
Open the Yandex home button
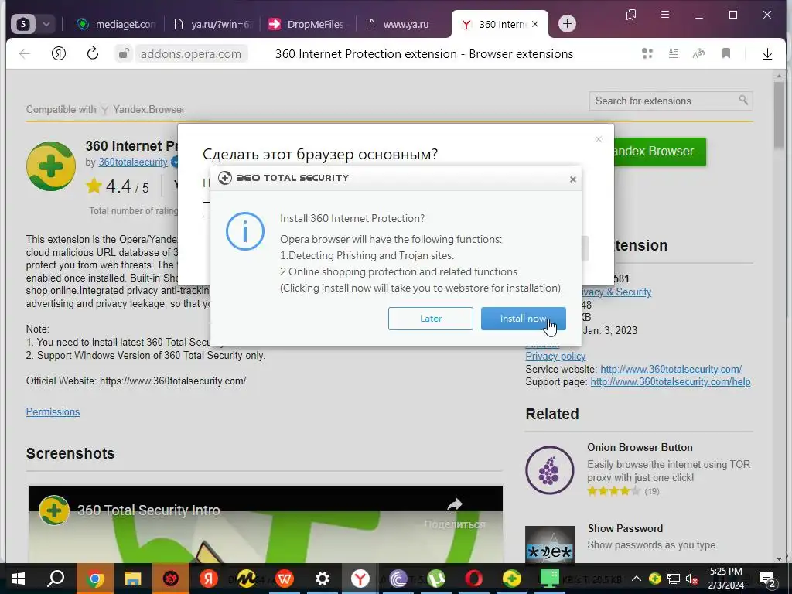click(59, 53)
